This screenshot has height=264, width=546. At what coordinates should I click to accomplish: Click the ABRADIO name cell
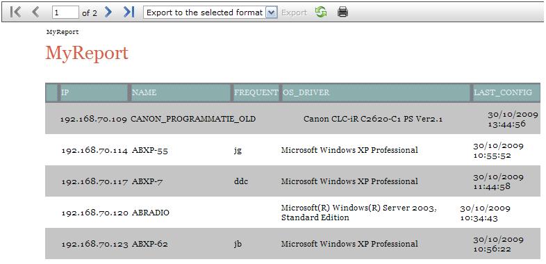(x=151, y=213)
